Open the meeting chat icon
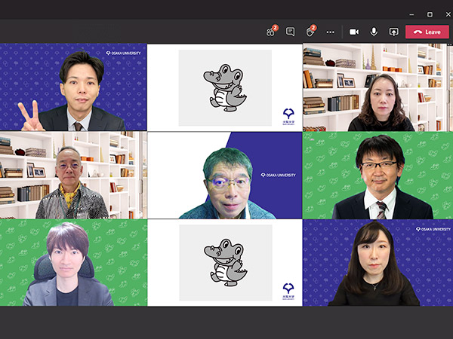Screen dimensions: 453x339 coord(291,32)
